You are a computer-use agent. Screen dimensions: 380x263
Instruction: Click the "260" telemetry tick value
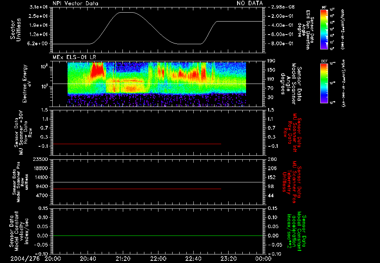pyautogui.click(x=272, y=159)
